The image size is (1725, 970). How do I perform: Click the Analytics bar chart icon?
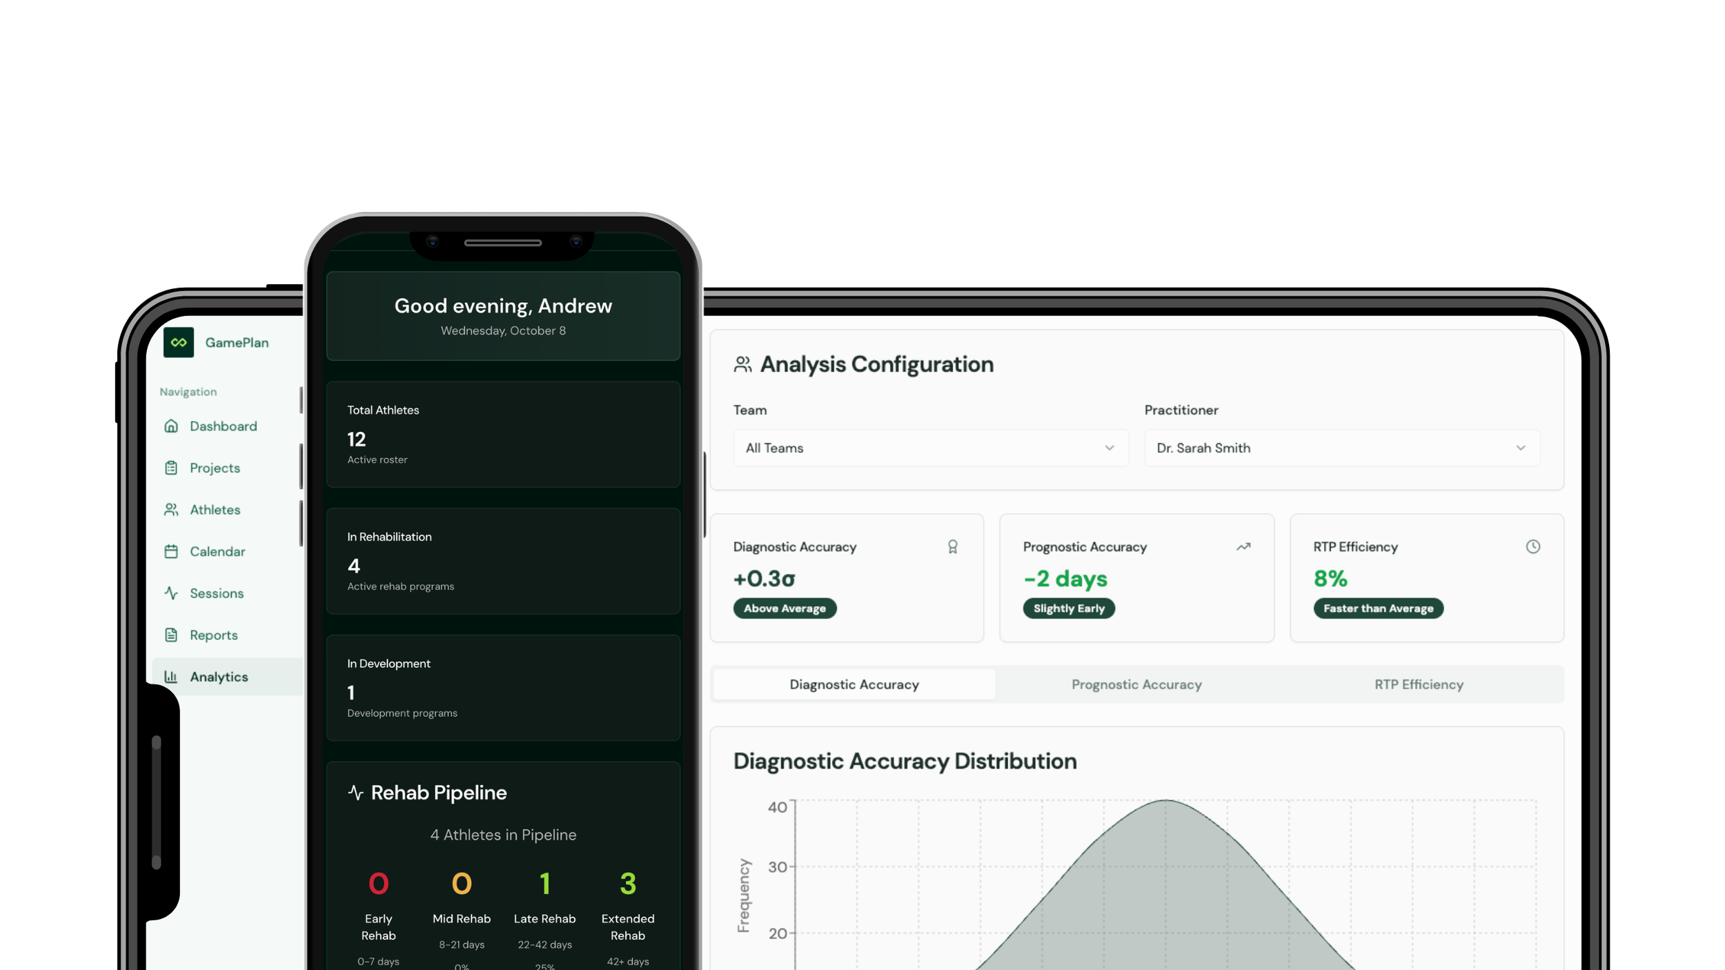click(x=171, y=677)
